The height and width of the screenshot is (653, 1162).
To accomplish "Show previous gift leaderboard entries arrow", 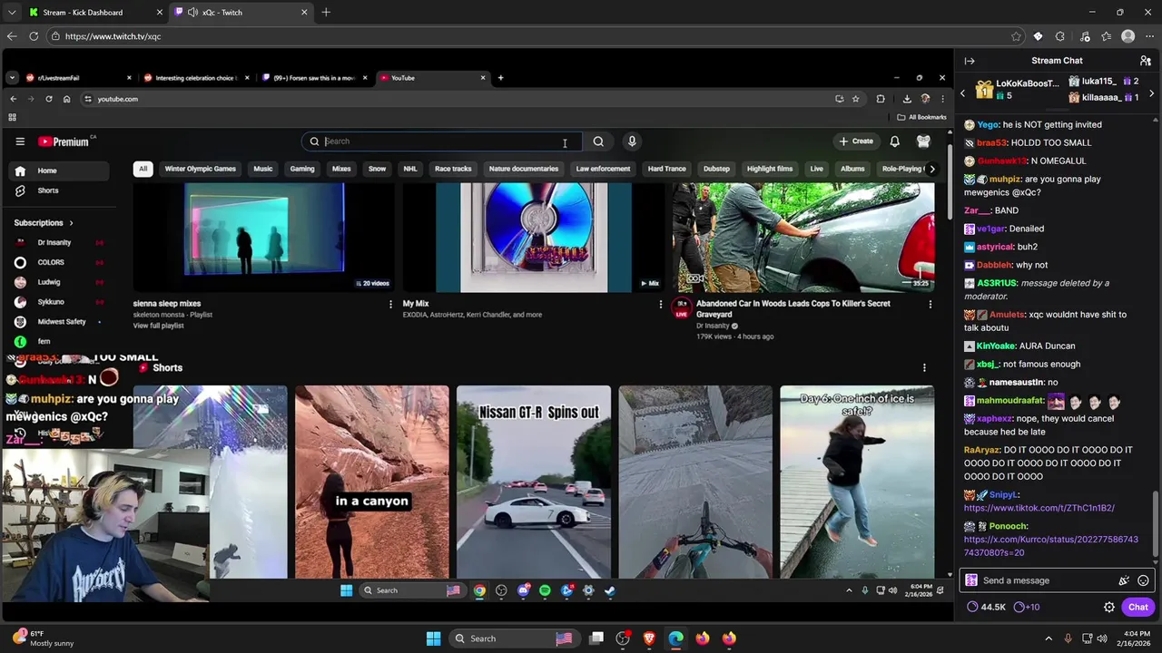I will (x=963, y=93).
